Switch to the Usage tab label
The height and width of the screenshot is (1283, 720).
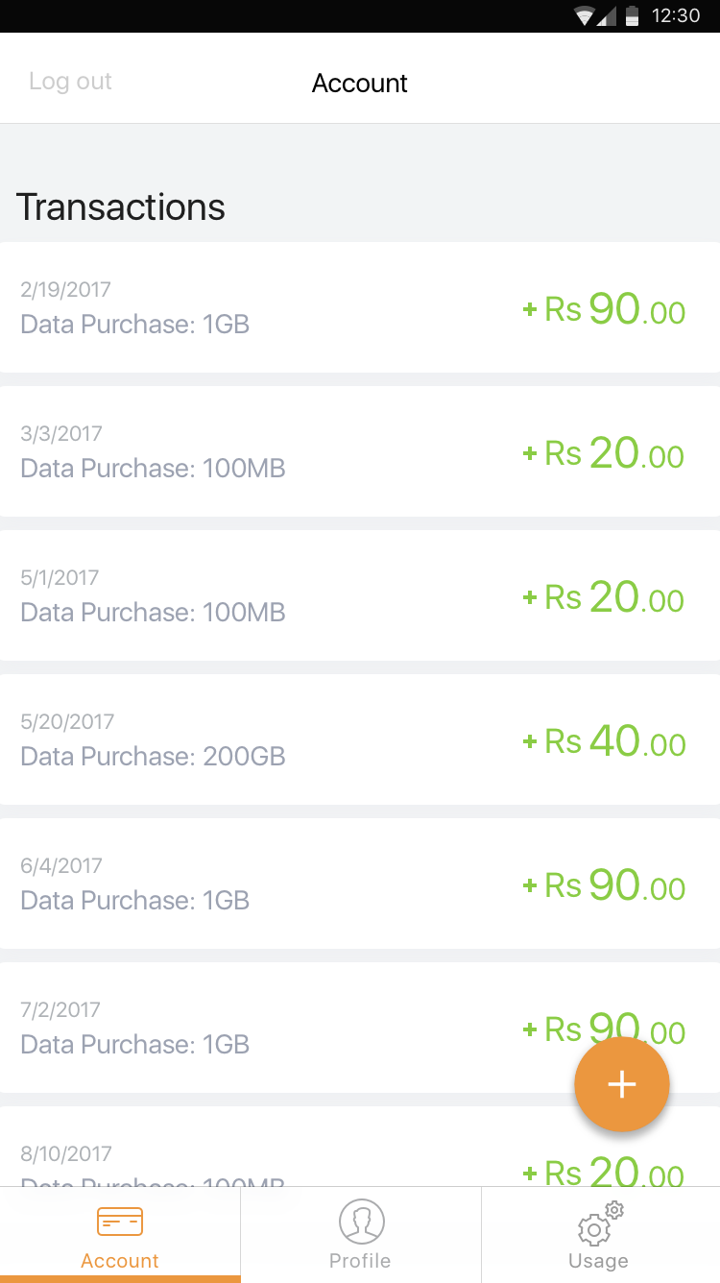click(598, 1261)
